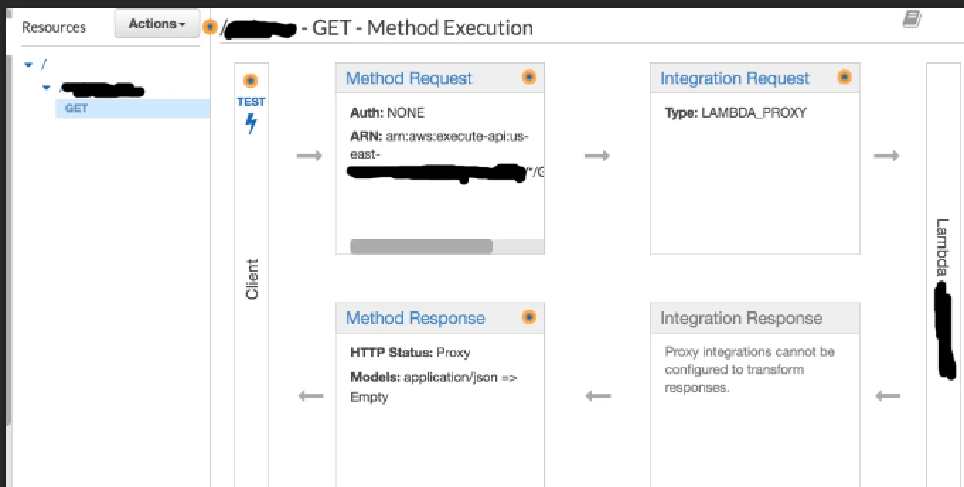The image size is (964, 487).
Task: Click the Integration Response heading
Action: [x=741, y=319]
